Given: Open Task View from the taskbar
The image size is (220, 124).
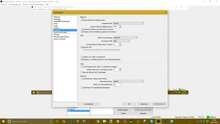Looking at the screenshot, I should 57,121.
